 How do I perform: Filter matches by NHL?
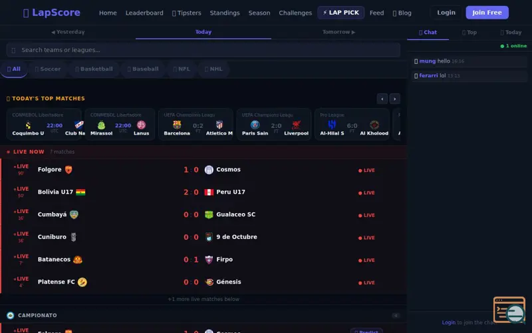tap(213, 69)
